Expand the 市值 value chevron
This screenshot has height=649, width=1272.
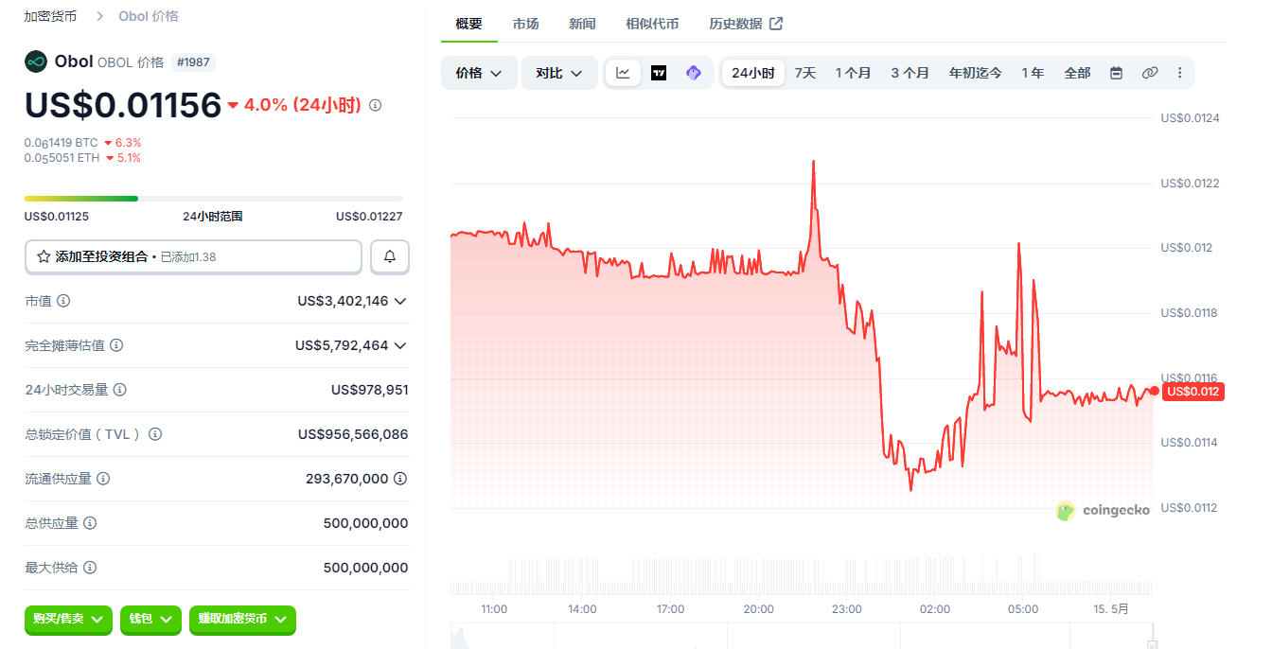(x=400, y=301)
